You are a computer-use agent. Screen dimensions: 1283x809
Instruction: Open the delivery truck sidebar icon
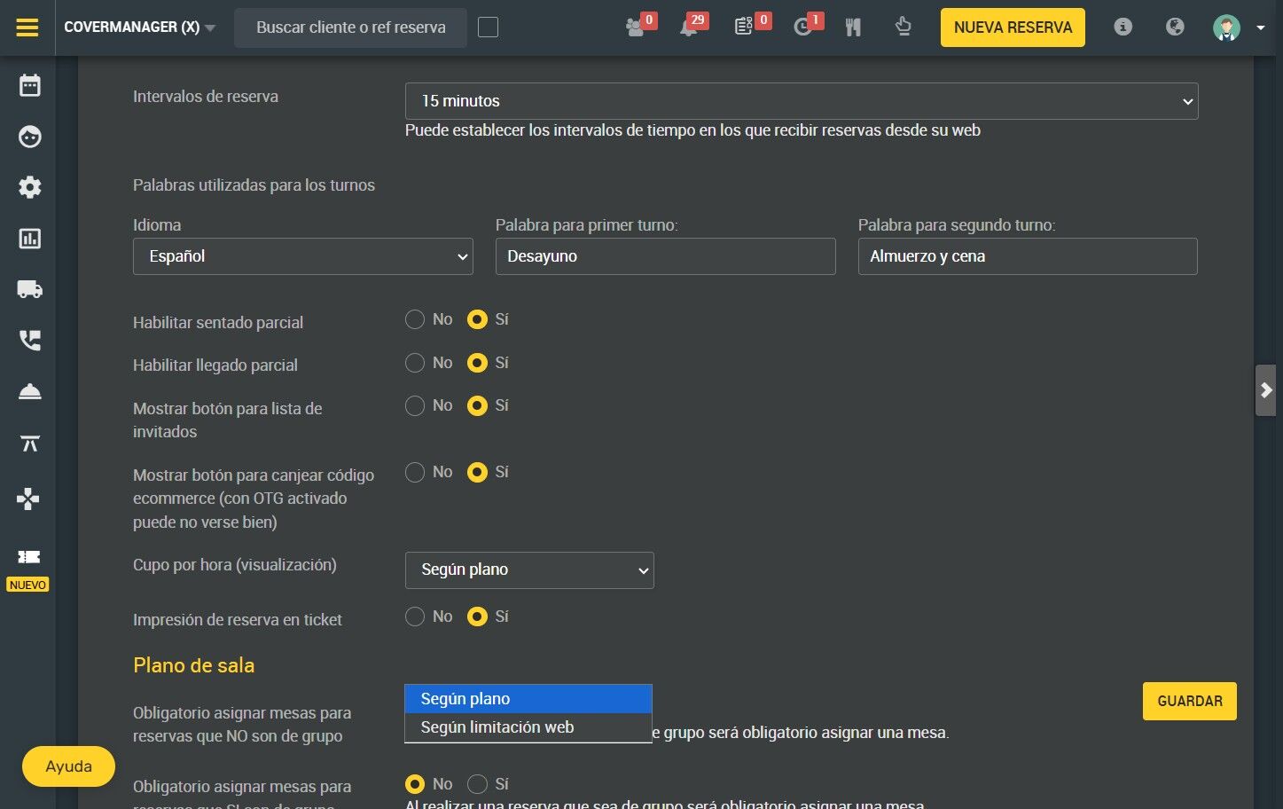[x=30, y=289]
